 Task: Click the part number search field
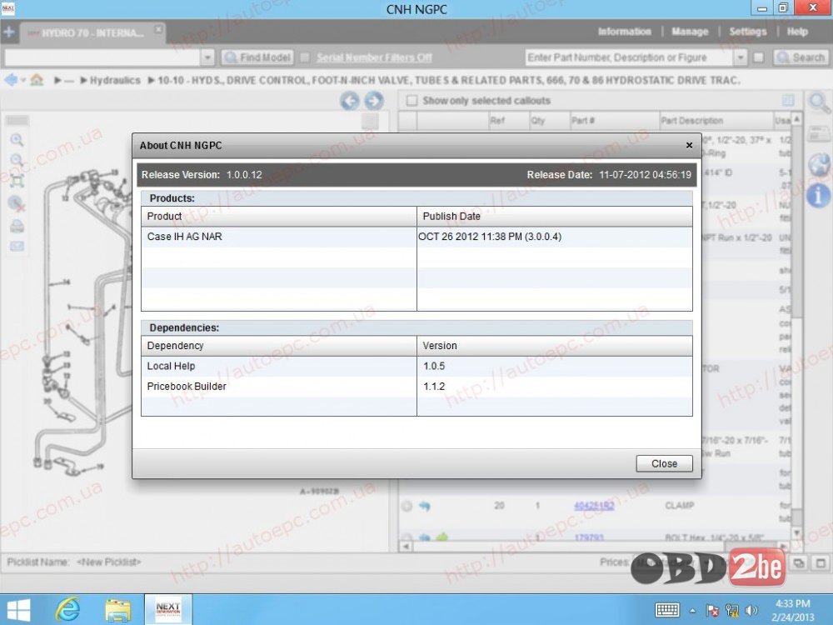[x=629, y=57]
